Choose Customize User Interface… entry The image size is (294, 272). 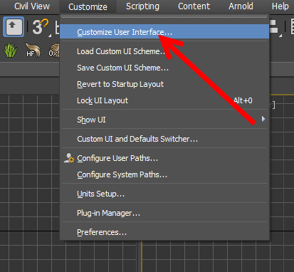click(164, 32)
